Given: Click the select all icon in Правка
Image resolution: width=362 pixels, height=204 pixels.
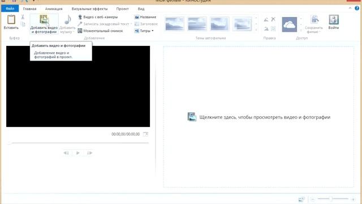Looking at the screenshot, I should 273,29.
